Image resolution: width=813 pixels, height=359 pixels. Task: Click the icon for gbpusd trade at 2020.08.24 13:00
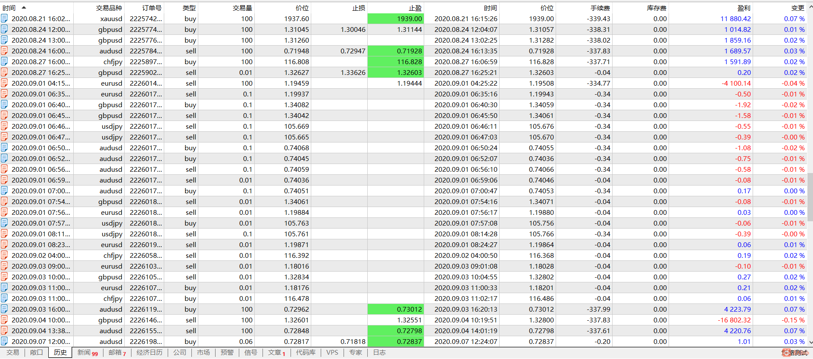point(4,40)
